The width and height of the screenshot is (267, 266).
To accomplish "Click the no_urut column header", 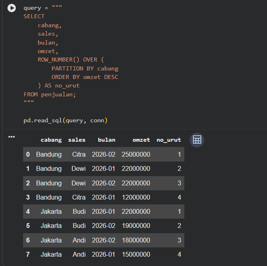I will (x=169, y=140).
